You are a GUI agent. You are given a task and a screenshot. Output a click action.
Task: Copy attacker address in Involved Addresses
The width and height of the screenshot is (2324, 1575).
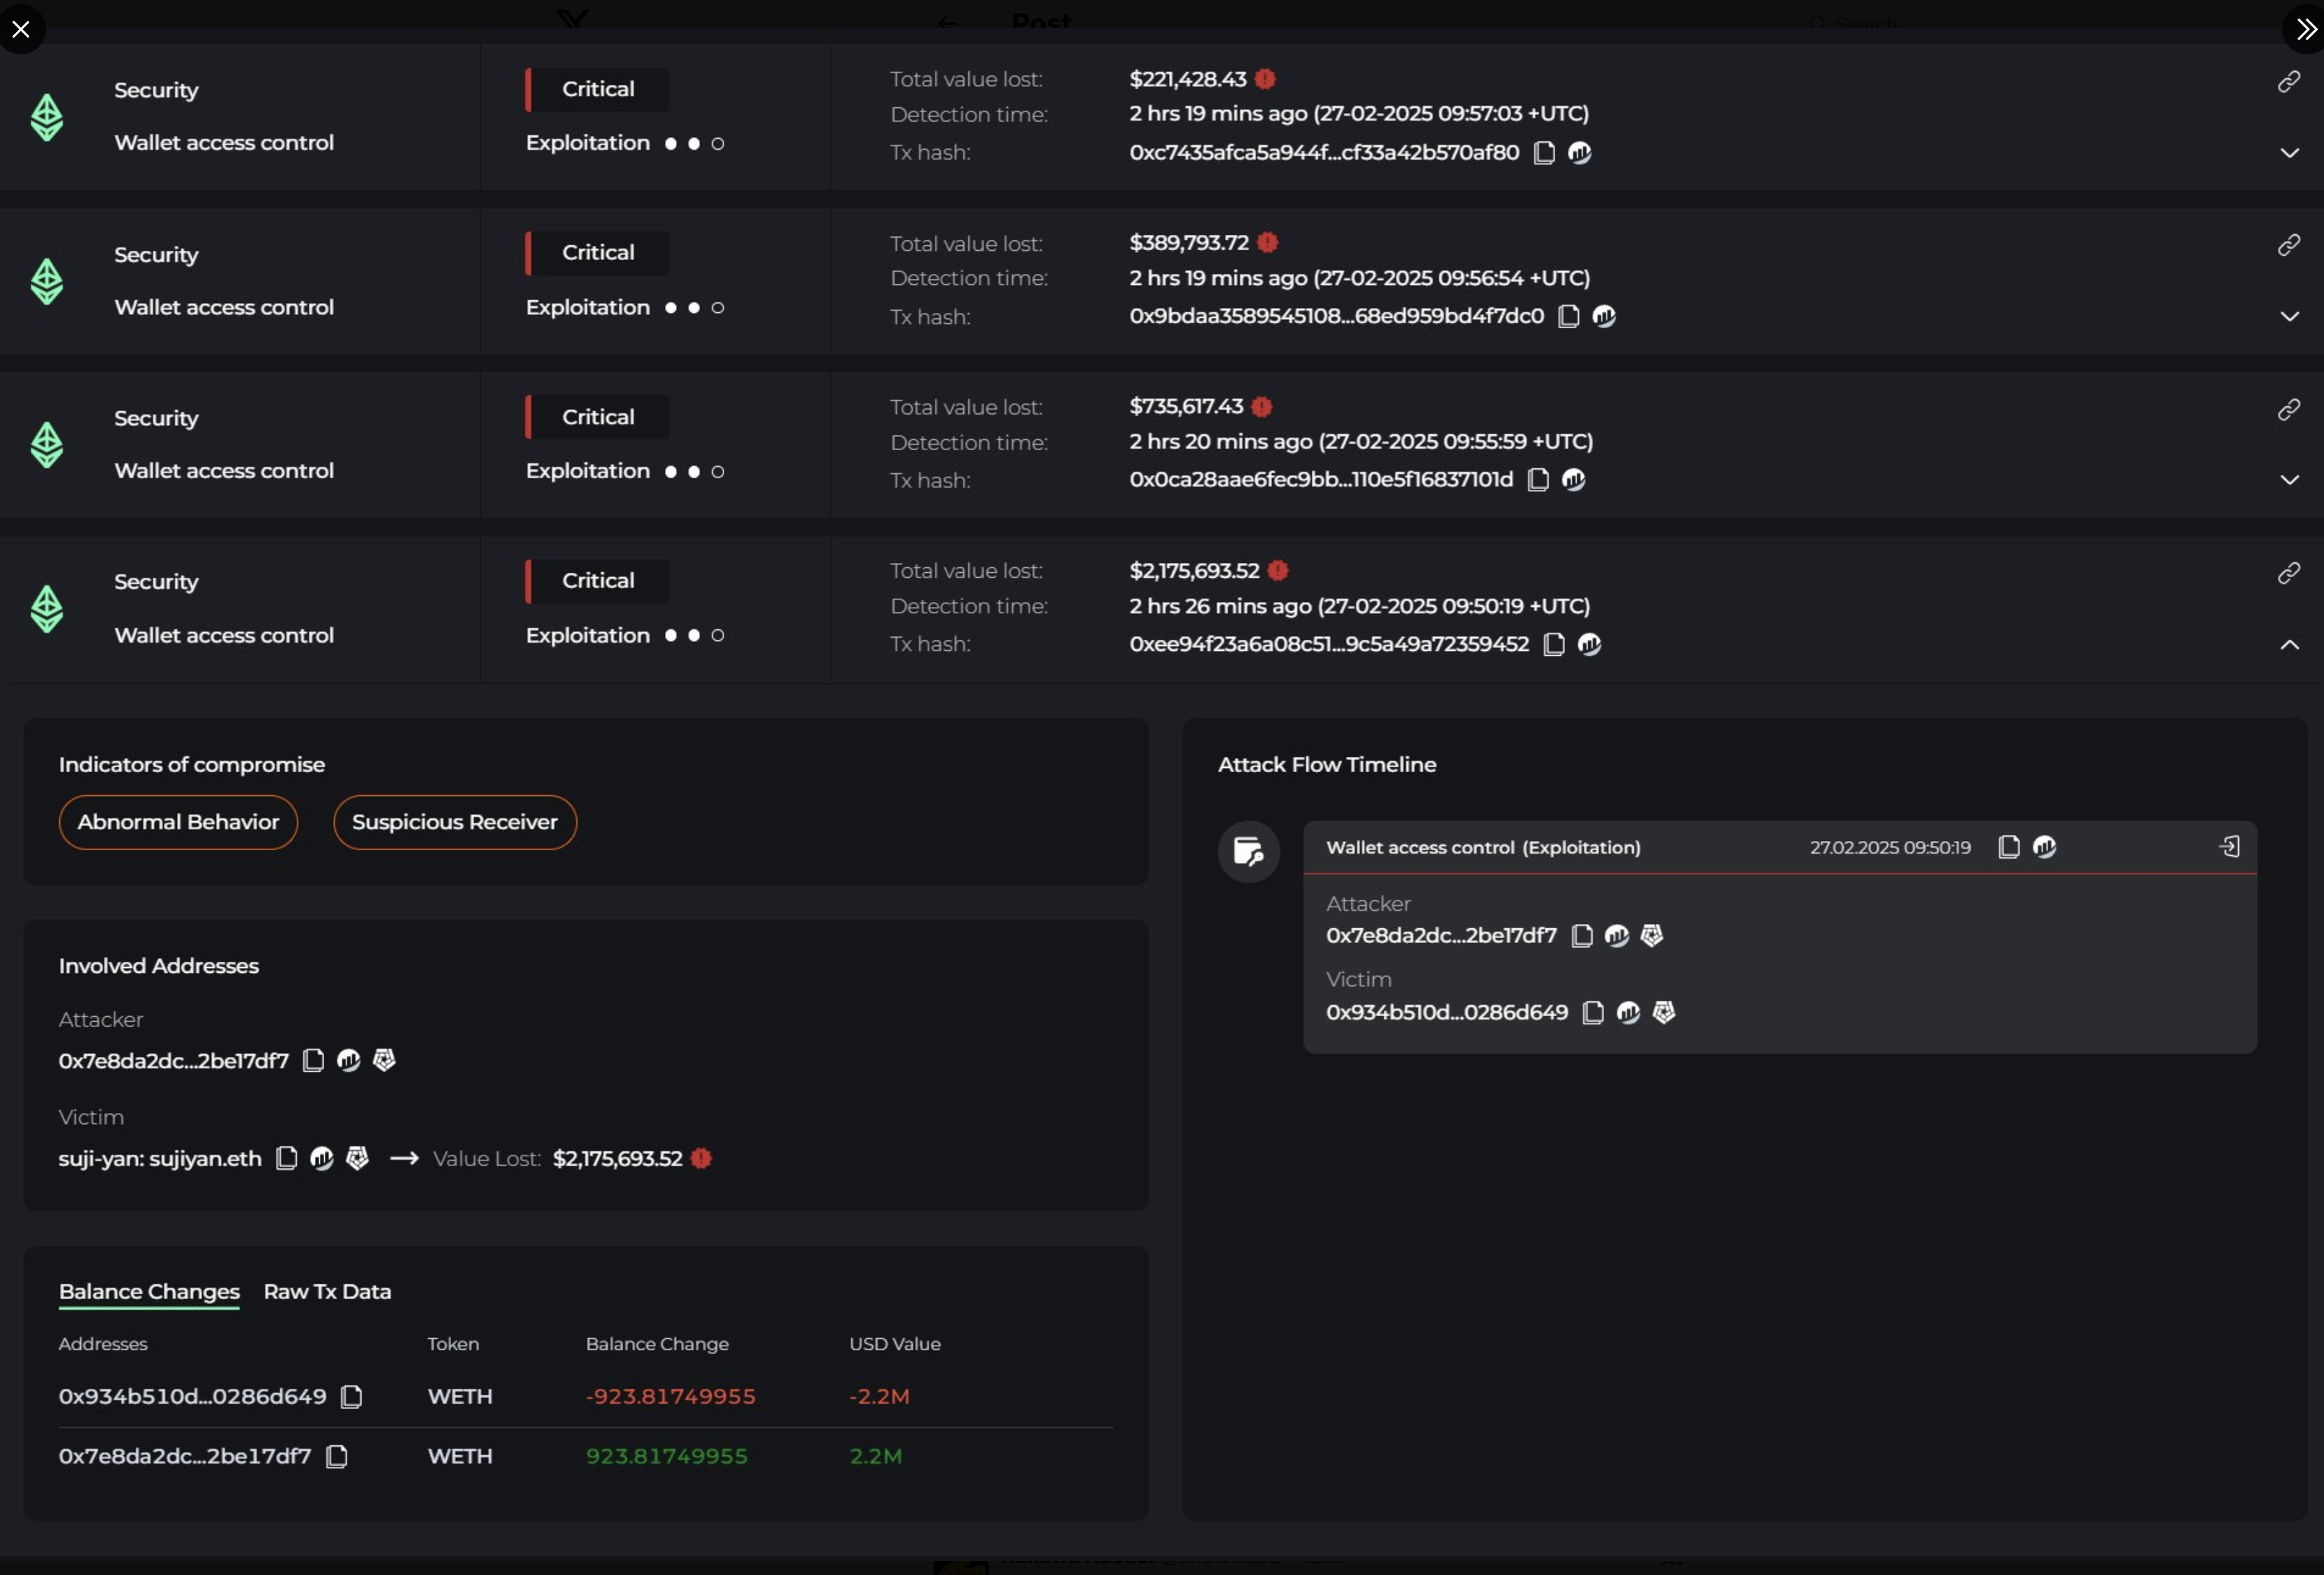tap(313, 1060)
